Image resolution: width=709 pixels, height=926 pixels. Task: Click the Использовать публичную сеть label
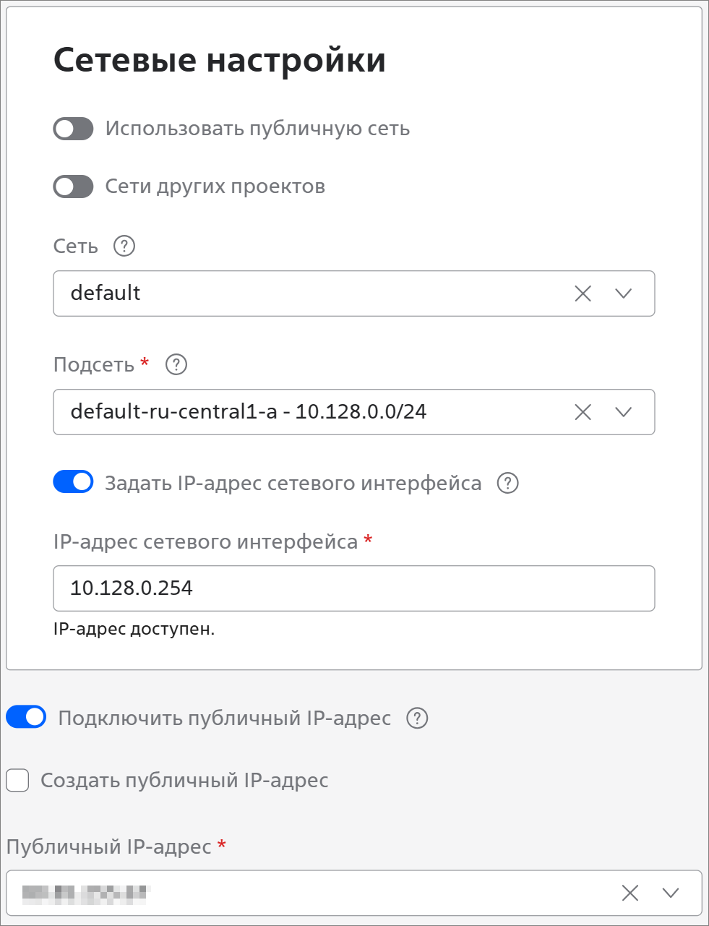[257, 129]
